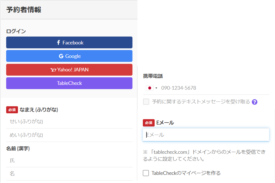275x183 pixels.
Task: Open the purple question mark help icon
Action: [x=255, y=102]
